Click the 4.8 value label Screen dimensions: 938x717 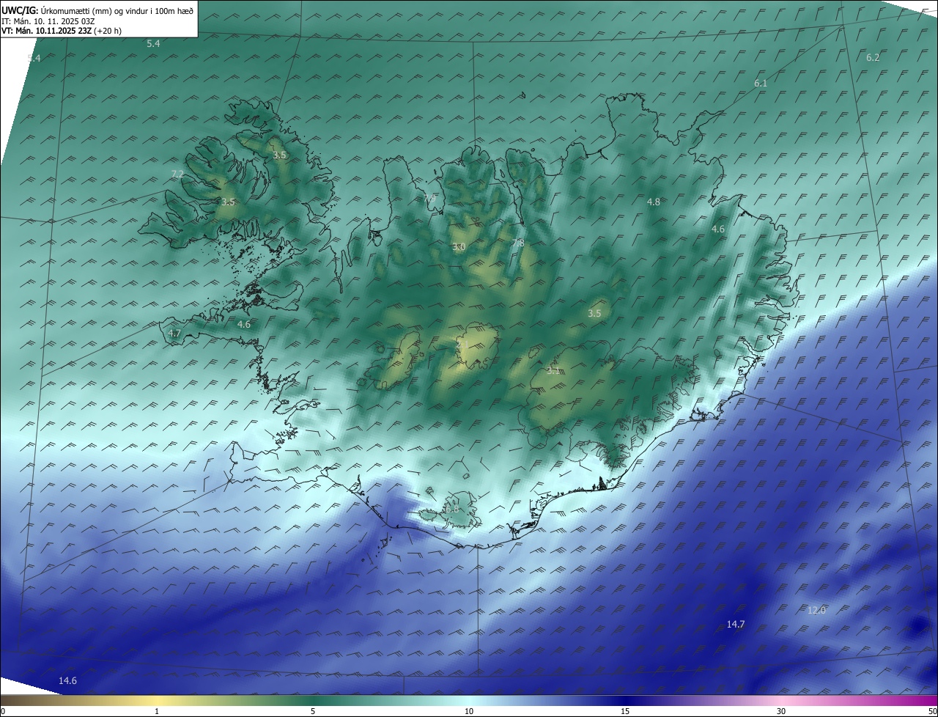pyautogui.click(x=654, y=202)
